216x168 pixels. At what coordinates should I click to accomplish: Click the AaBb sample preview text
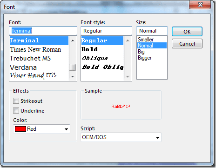tap(121, 106)
